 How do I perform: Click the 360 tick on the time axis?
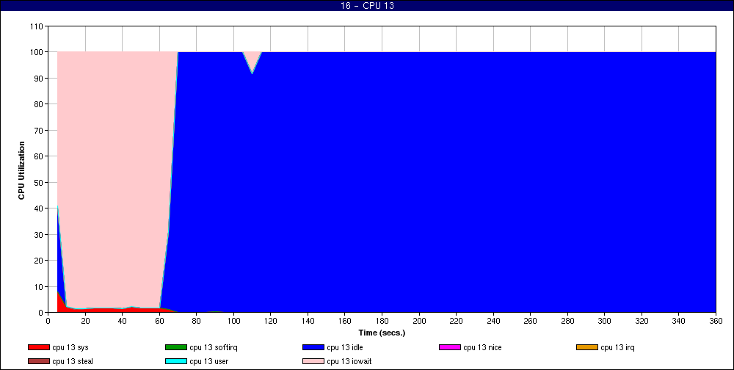point(716,321)
